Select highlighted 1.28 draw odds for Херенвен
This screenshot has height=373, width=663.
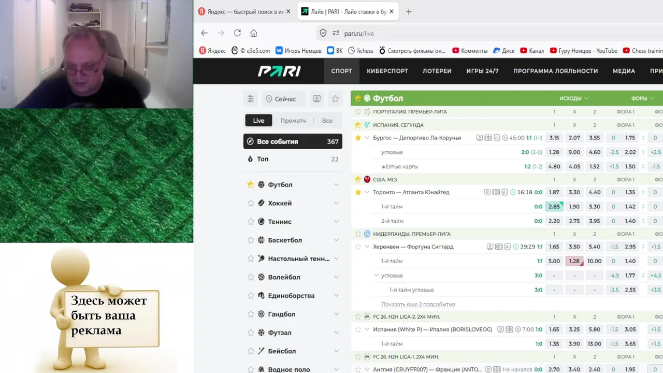pyautogui.click(x=574, y=261)
